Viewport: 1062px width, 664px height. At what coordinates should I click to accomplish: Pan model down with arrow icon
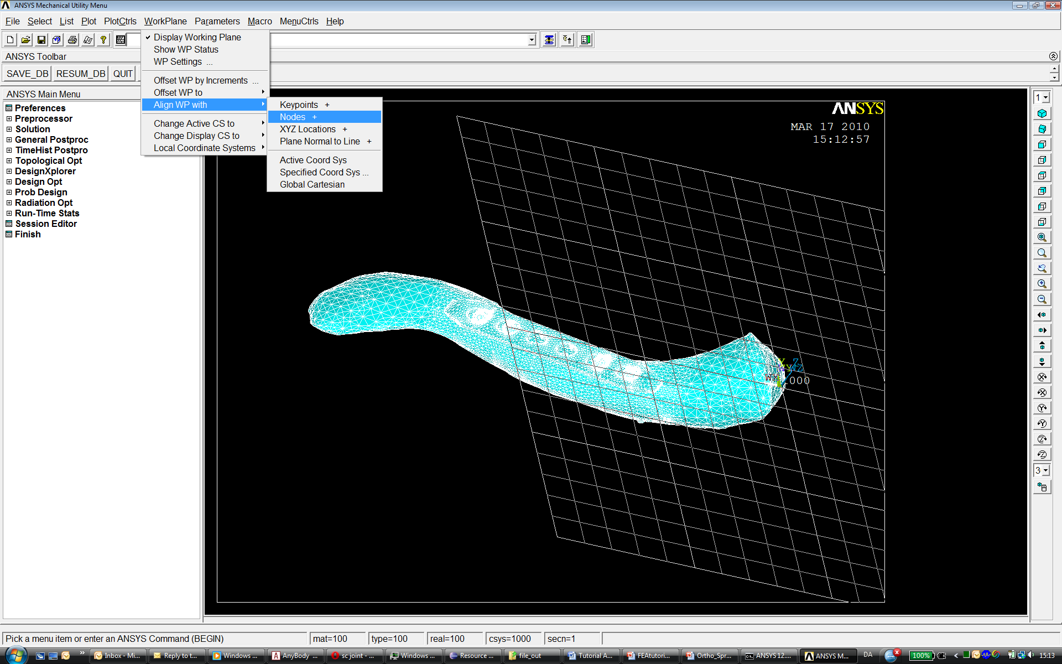pyautogui.click(x=1042, y=361)
